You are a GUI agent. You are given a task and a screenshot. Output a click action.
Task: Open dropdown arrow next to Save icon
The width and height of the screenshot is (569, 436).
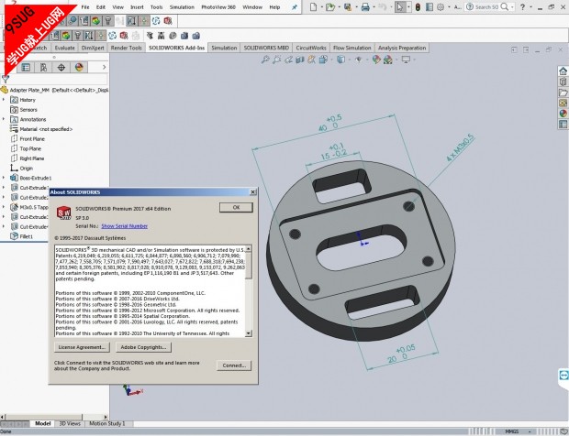click(356, 7)
